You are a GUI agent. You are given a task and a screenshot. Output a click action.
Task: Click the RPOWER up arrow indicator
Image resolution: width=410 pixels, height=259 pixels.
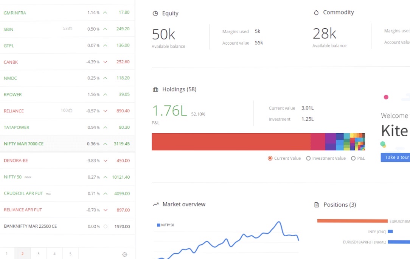(105, 95)
